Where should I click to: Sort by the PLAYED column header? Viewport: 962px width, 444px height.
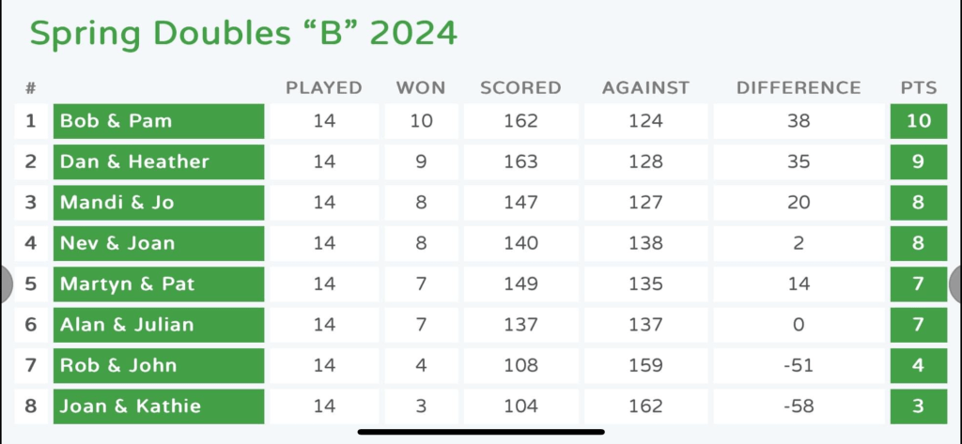[324, 88]
